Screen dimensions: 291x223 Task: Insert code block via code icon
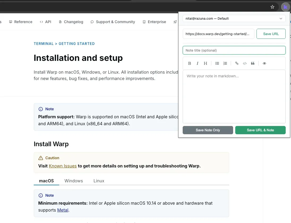coord(245,63)
